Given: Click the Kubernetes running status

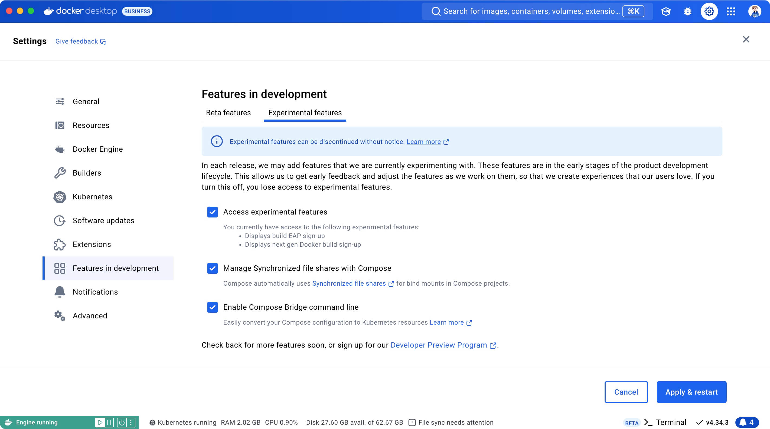Looking at the screenshot, I should point(183,423).
